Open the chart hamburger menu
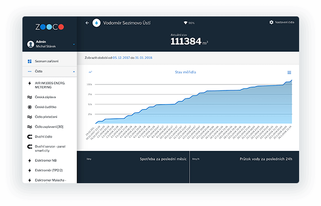Screen dimensions: 321x206 [289, 72]
